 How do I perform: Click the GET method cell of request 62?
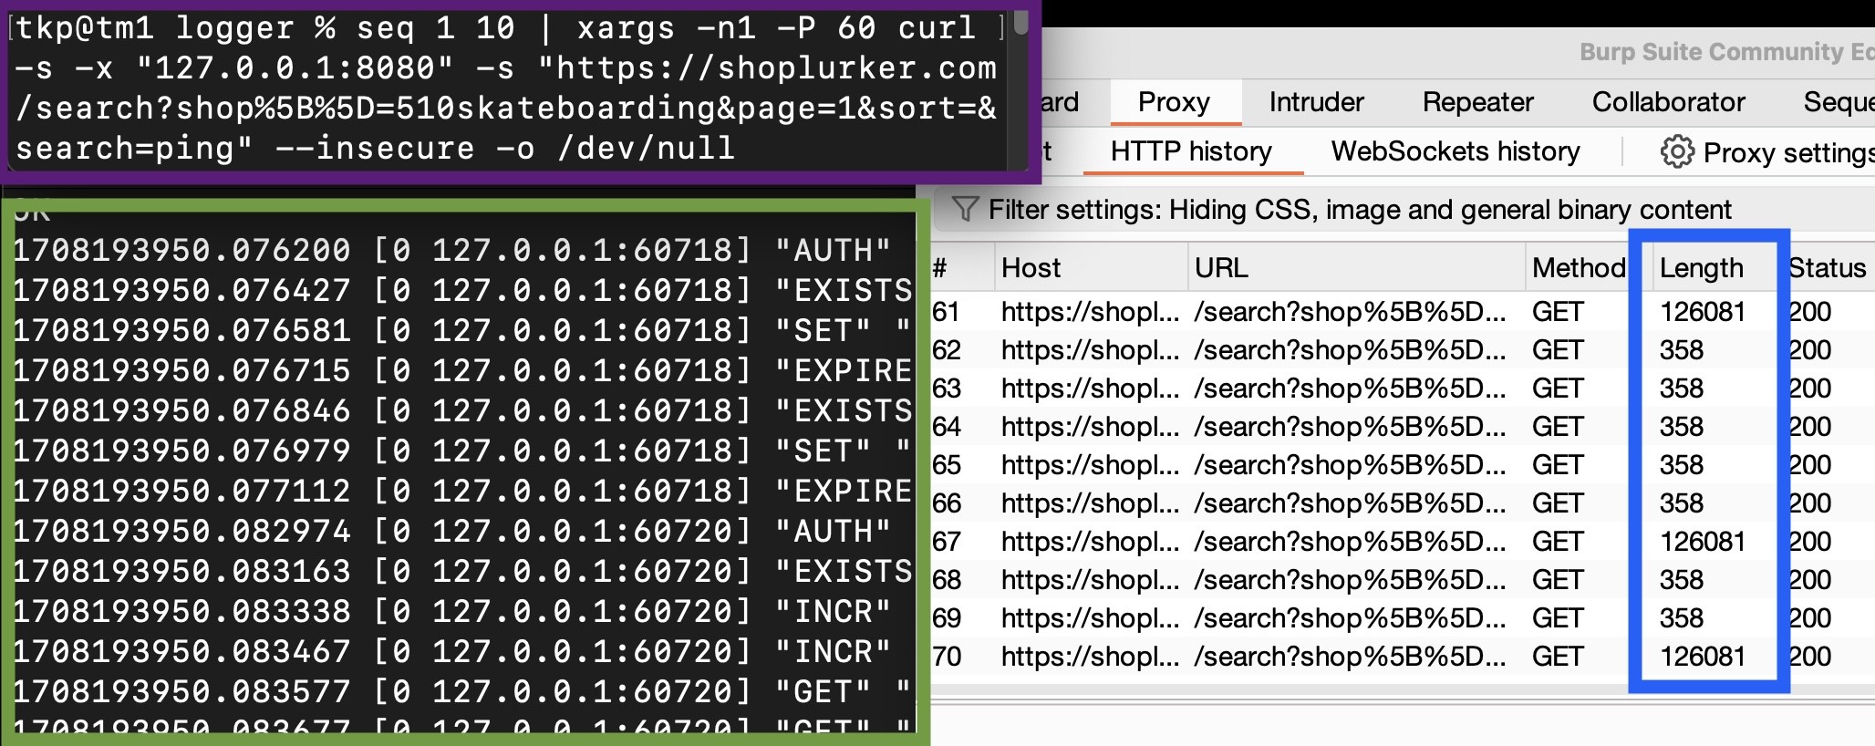[1558, 350]
